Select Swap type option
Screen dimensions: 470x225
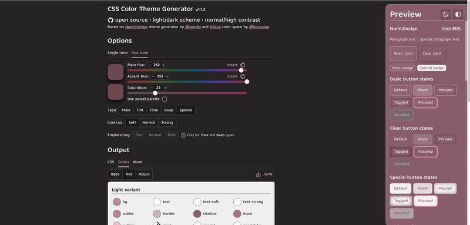pos(169,110)
